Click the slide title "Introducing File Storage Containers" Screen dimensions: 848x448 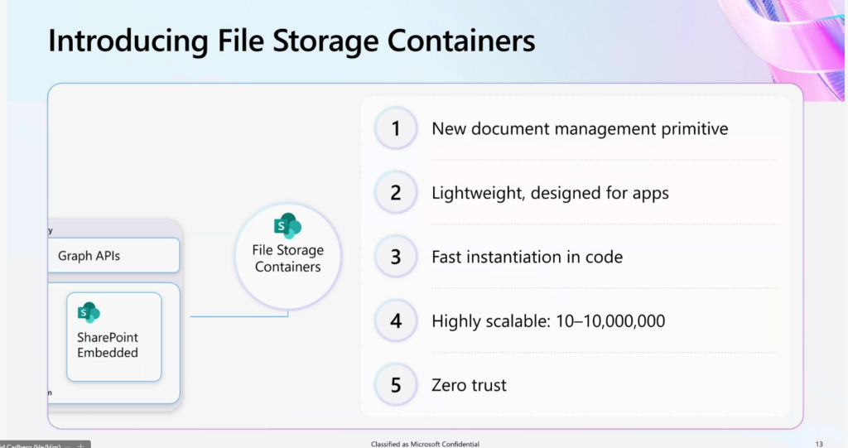(x=291, y=41)
